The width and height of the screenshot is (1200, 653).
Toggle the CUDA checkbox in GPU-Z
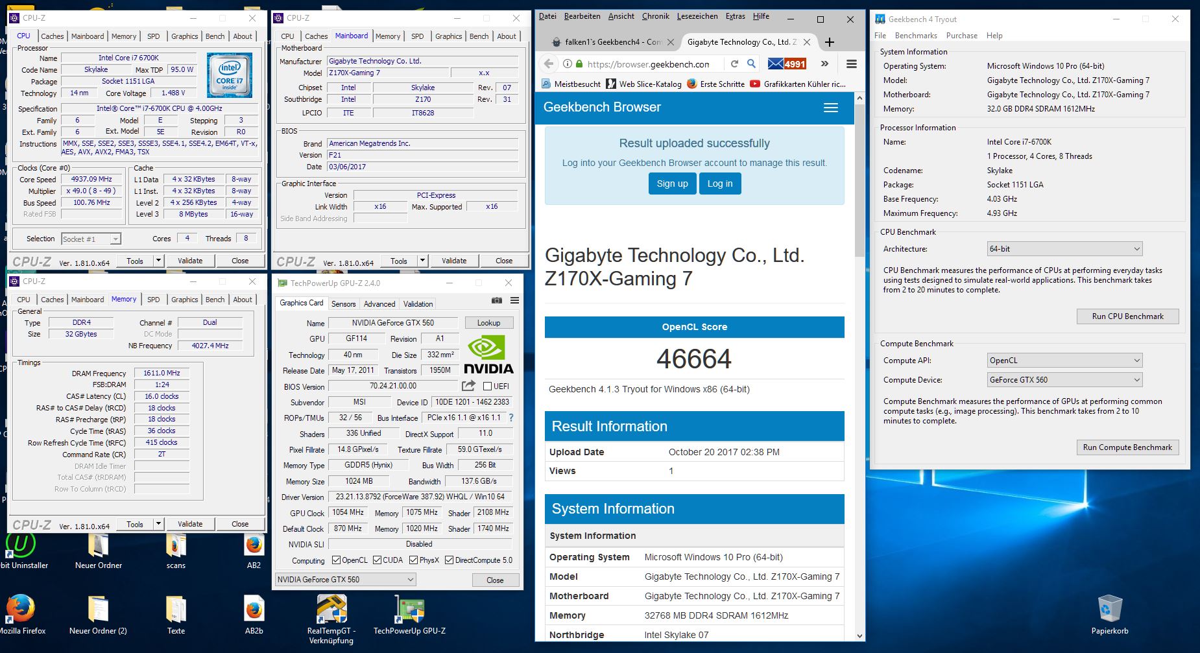tap(377, 560)
